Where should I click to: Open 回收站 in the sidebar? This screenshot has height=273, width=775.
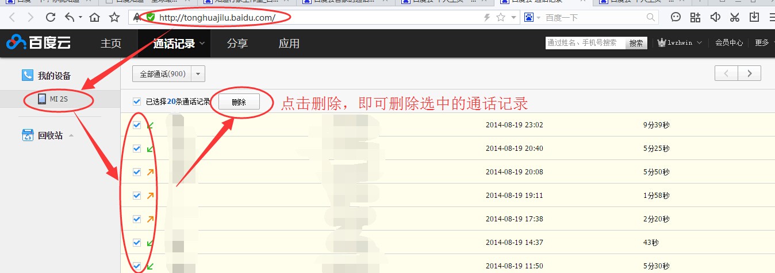pyautogui.click(x=50, y=135)
